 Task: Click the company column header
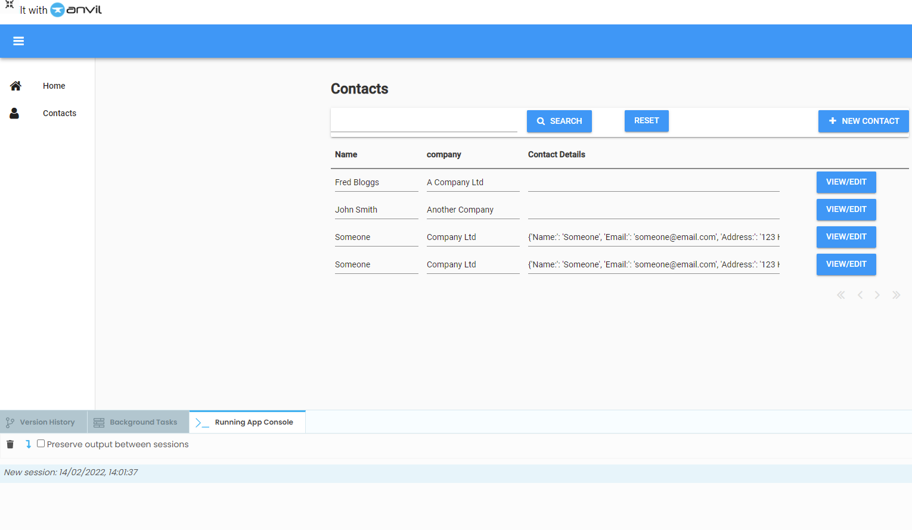(443, 154)
